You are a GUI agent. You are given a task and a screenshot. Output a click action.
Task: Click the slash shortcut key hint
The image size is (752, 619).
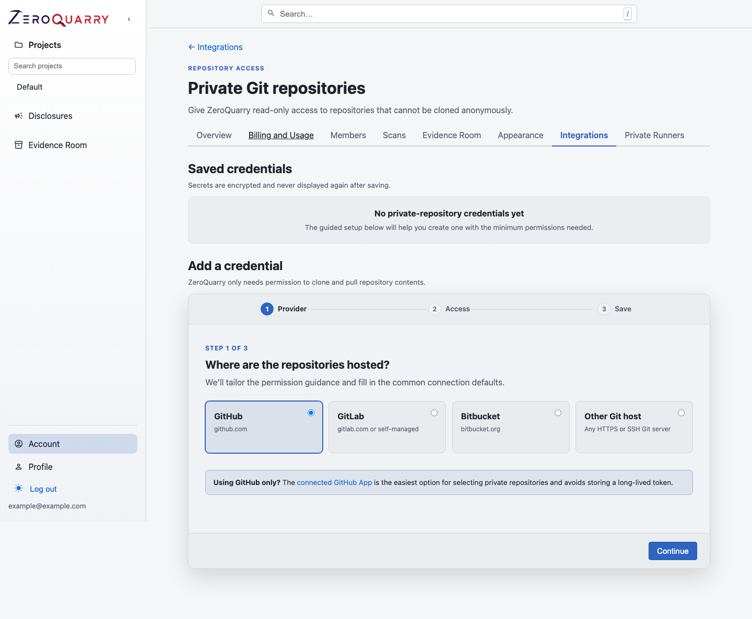[x=628, y=14]
